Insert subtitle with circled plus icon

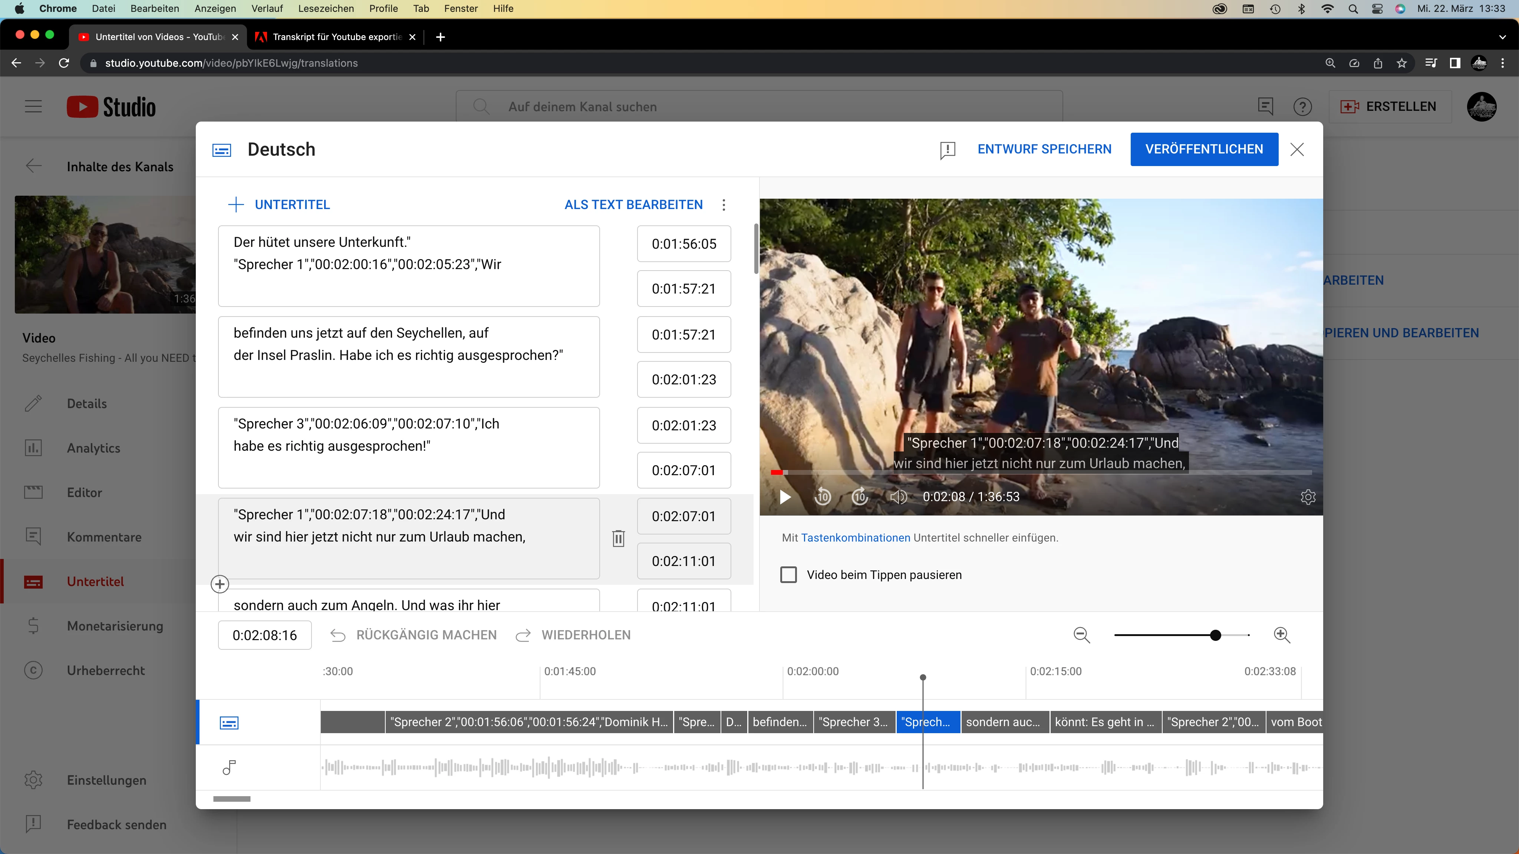tap(220, 584)
